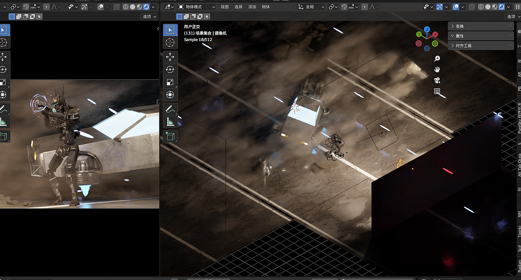Set extend selection mode in right viewport
Screen dimensions: 521x280
[x=186, y=16]
